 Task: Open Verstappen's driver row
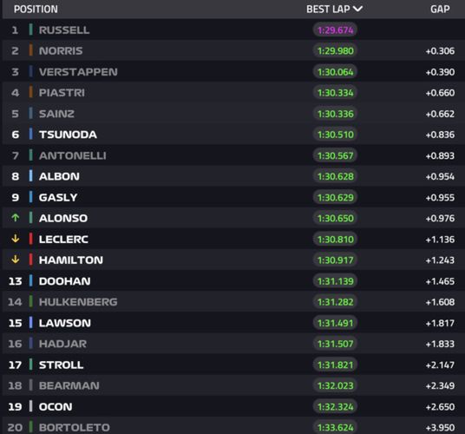(233, 72)
